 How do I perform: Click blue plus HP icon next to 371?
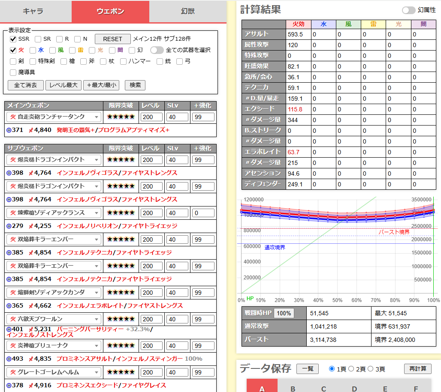click(9, 130)
